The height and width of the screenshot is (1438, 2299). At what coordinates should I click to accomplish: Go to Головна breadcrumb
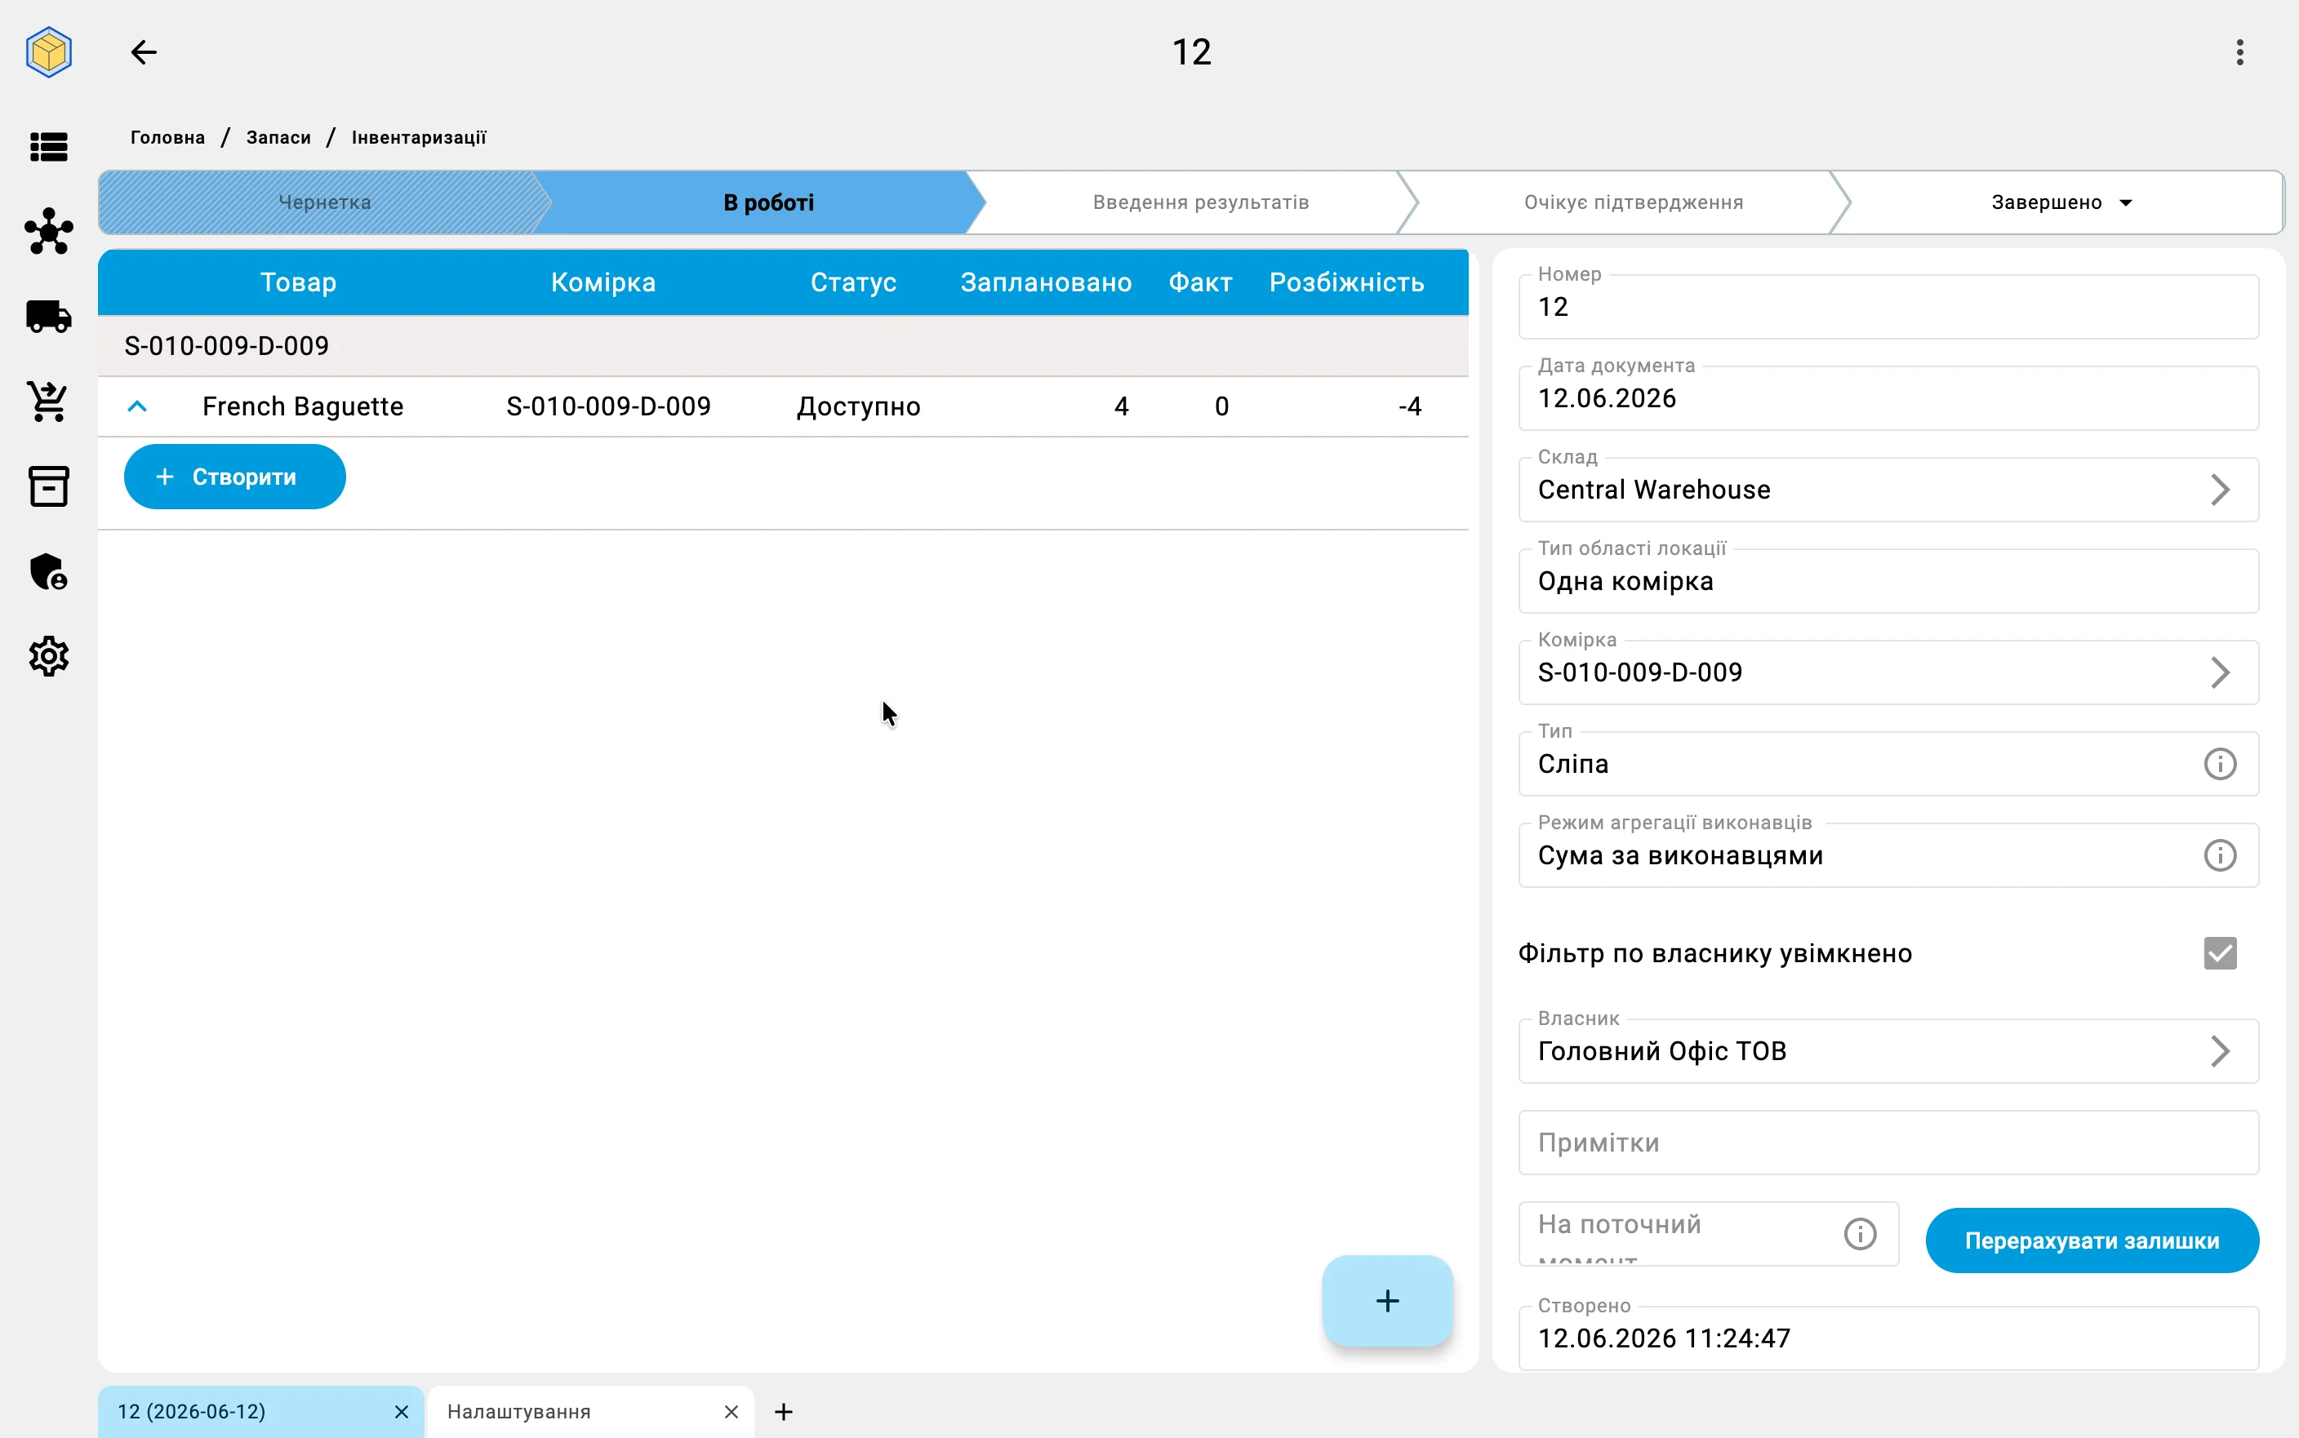[167, 137]
